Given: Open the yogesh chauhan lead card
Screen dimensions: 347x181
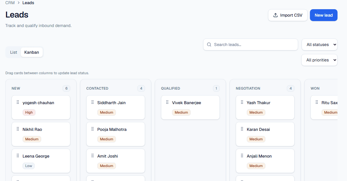Looking at the screenshot, I should click(x=41, y=107).
